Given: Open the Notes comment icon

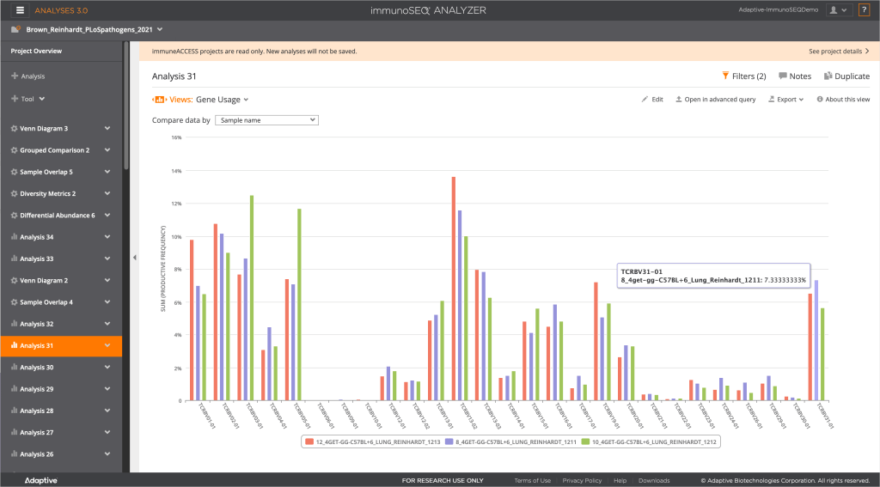Looking at the screenshot, I should tap(783, 76).
